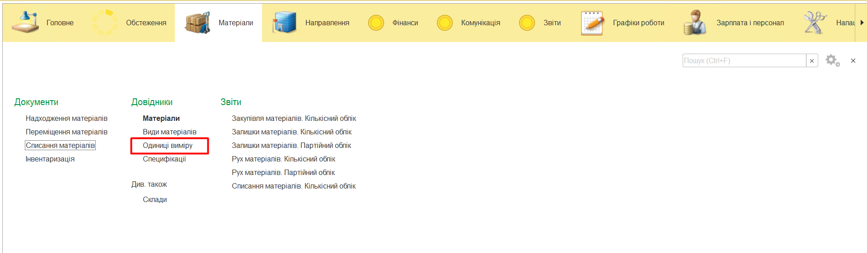
Task: Open the Звіти section tab
Action: 552,23
